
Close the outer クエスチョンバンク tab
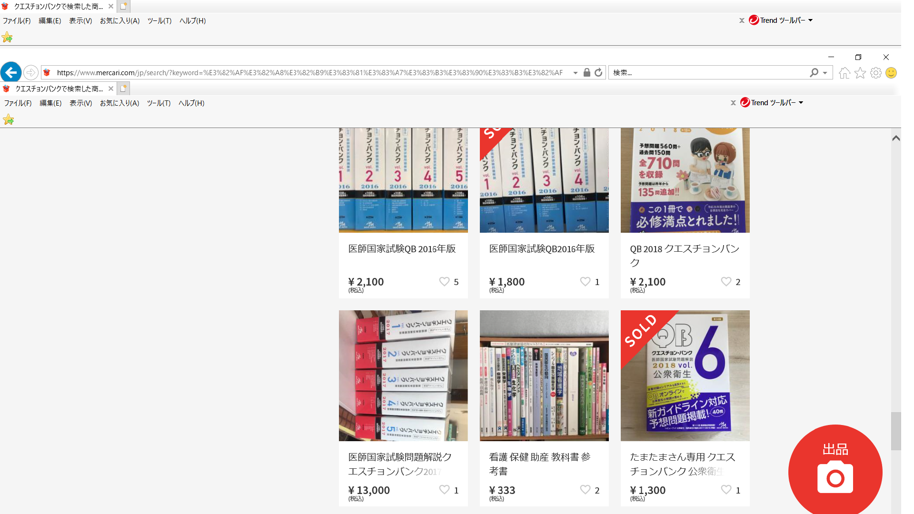(111, 6)
